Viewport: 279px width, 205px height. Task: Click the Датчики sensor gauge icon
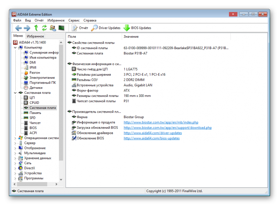coord(26,88)
